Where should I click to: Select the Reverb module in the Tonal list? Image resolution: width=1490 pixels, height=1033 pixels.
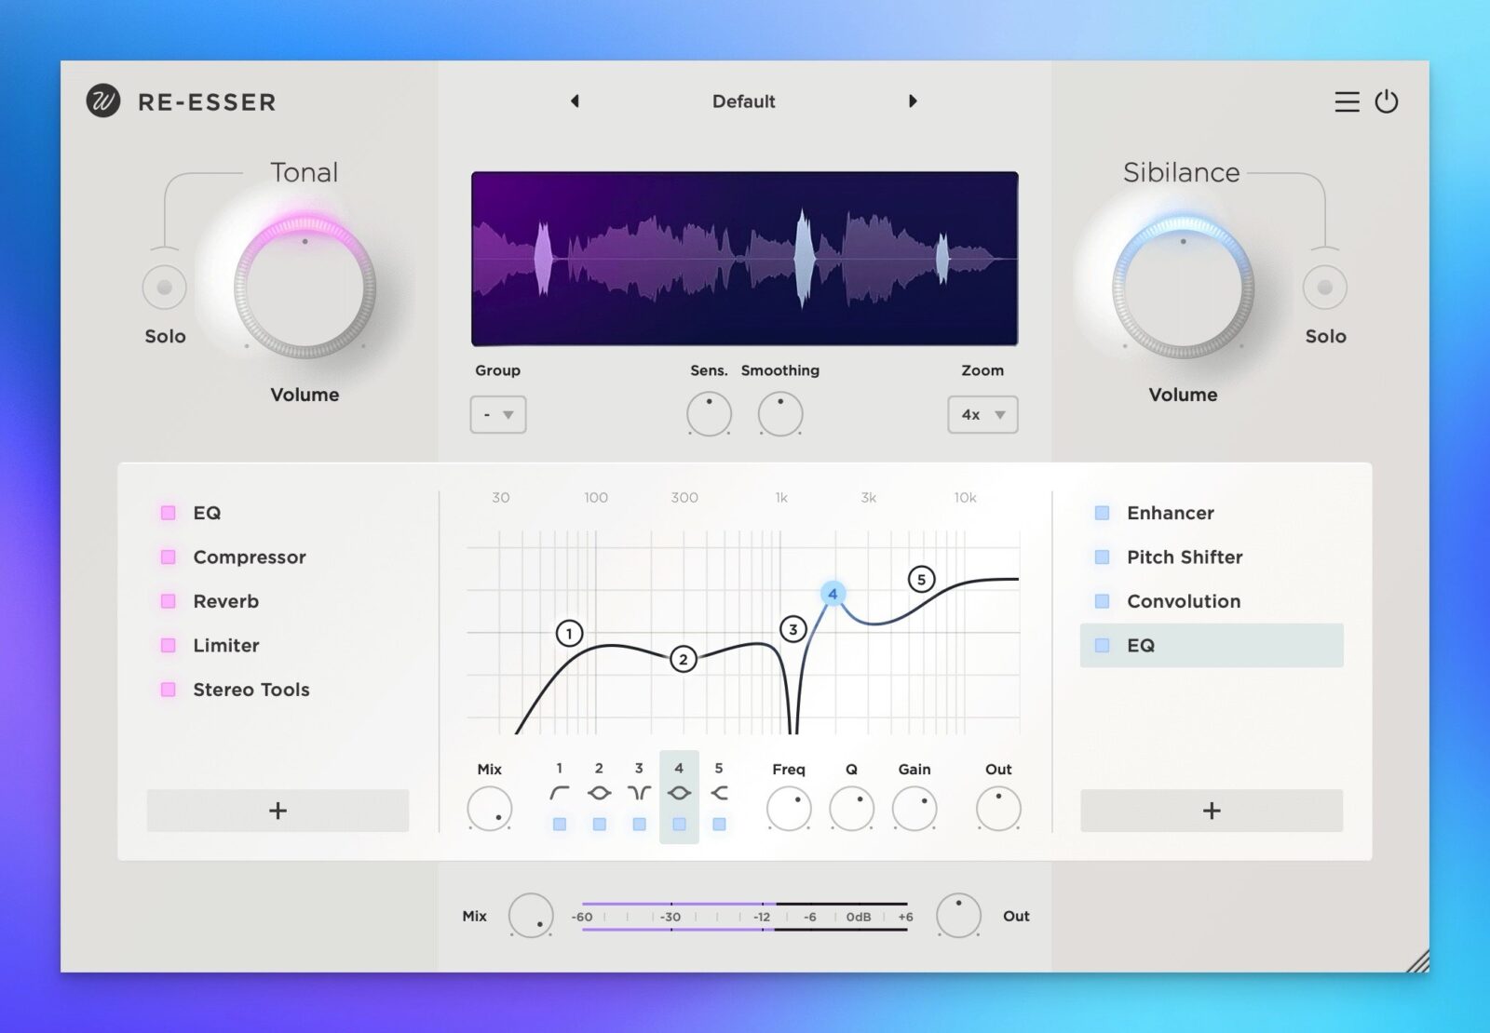click(226, 601)
